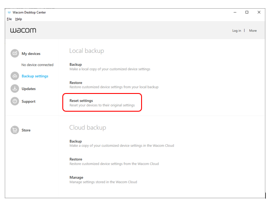Open the Support section
The height and width of the screenshot is (206, 271).
(28, 101)
